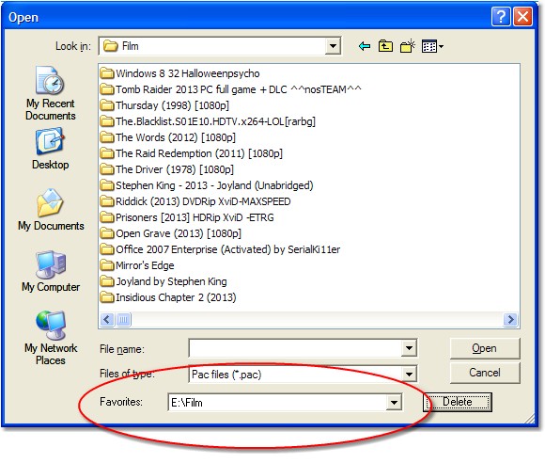Click the Back arrow toolbar icon
Screen dimensions: 545x463
365,46
